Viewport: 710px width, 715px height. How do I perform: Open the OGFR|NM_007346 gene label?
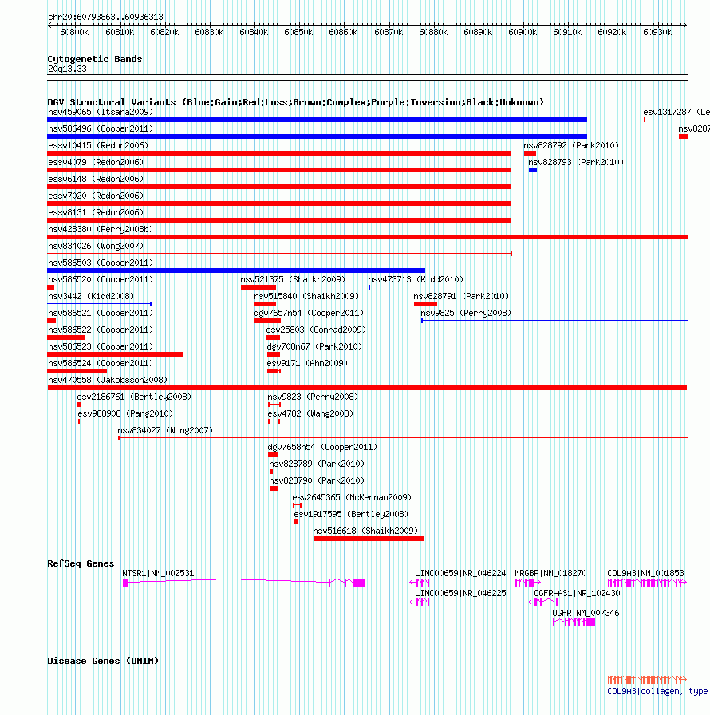[586, 614]
